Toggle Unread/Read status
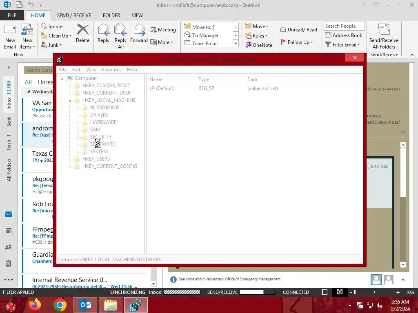Image resolution: width=418 pixels, height=313 pixels. pyautogui.click(x=298, y=29)
